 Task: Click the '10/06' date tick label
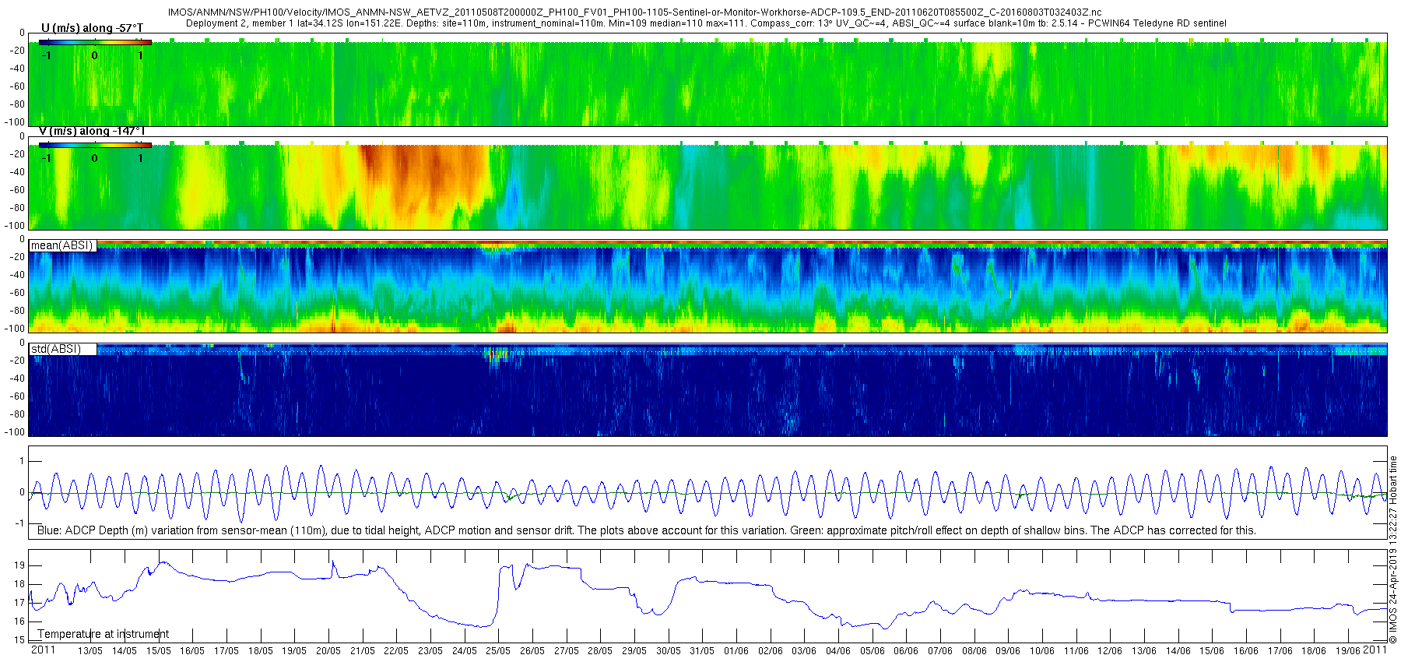pos(1042,651)
